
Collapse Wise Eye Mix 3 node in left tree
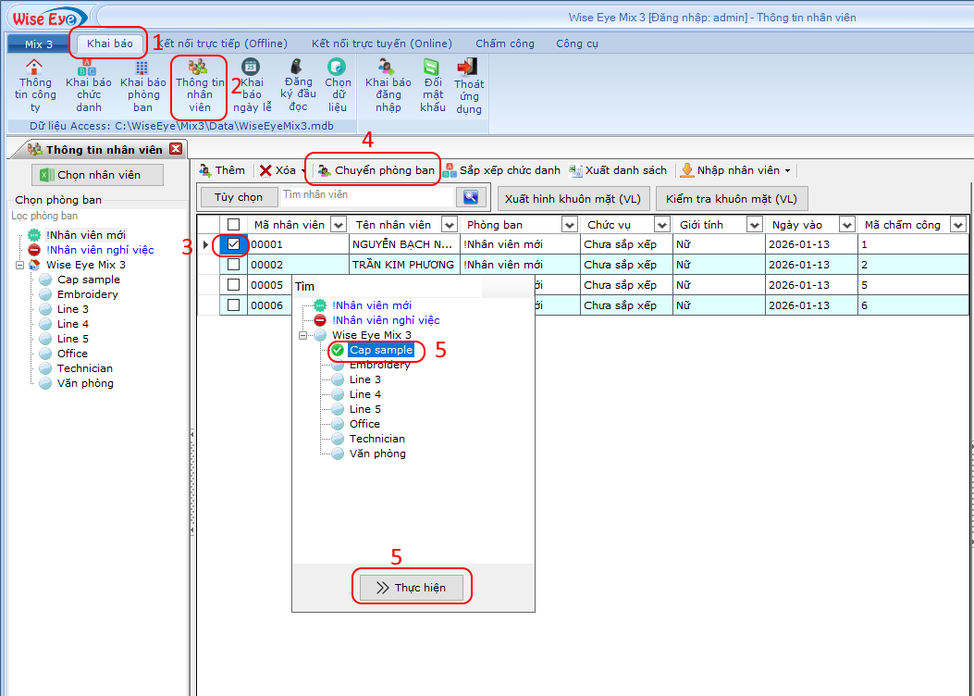[21, 265]
